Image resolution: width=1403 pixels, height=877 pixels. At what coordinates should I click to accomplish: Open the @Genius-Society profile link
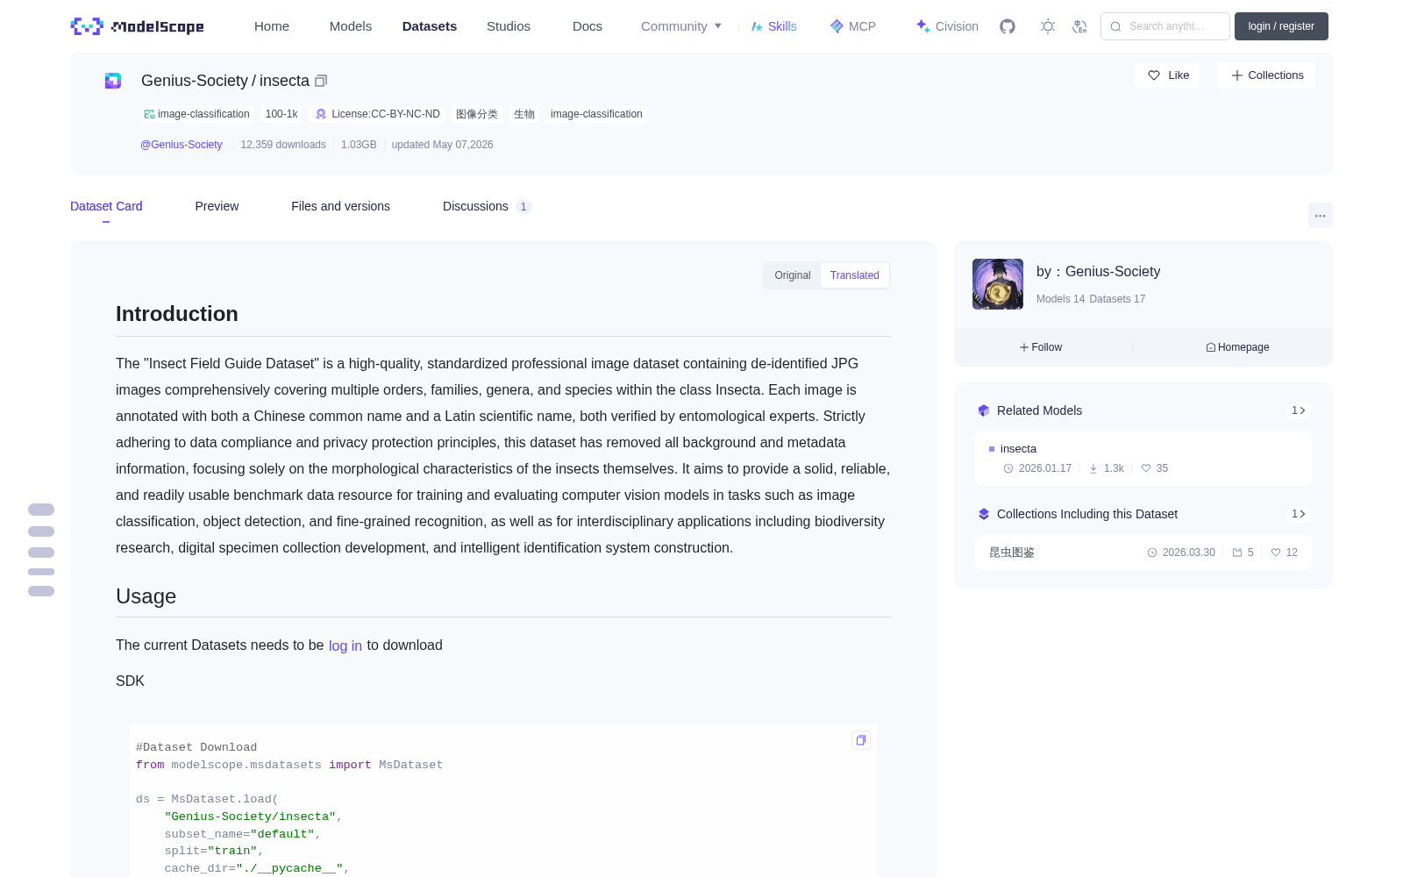tap(182, 145)
